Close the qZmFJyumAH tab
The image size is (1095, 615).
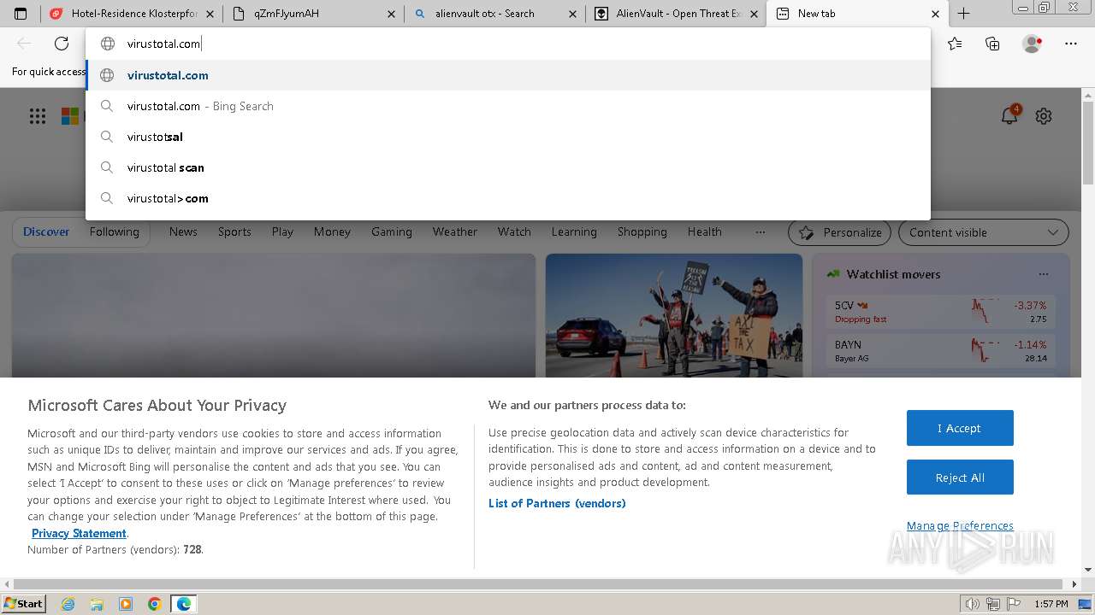(x=391, y=14)
